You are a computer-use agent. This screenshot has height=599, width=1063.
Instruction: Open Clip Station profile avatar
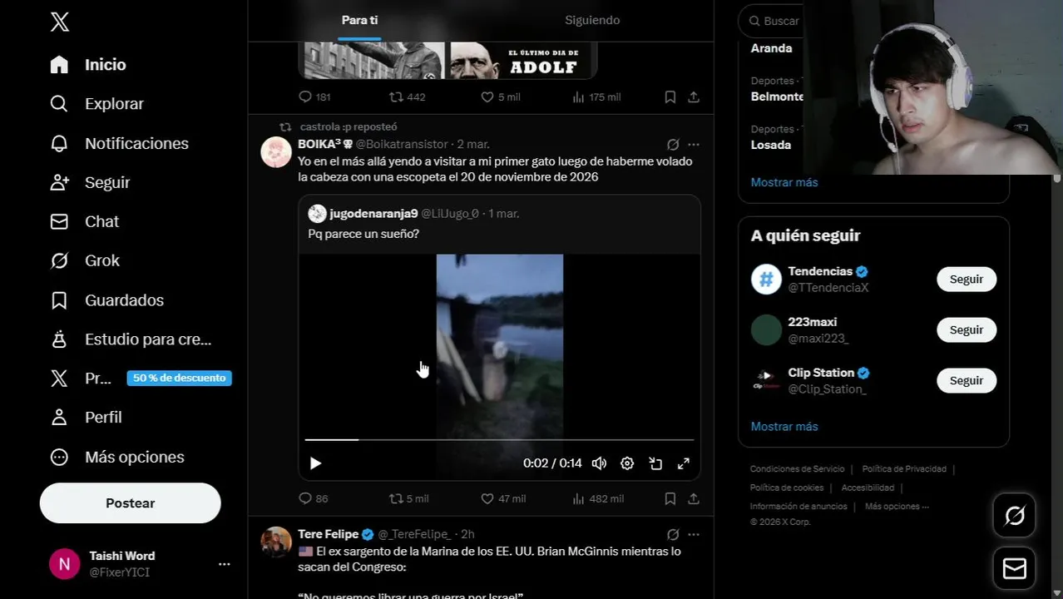(x=766, y=381)
